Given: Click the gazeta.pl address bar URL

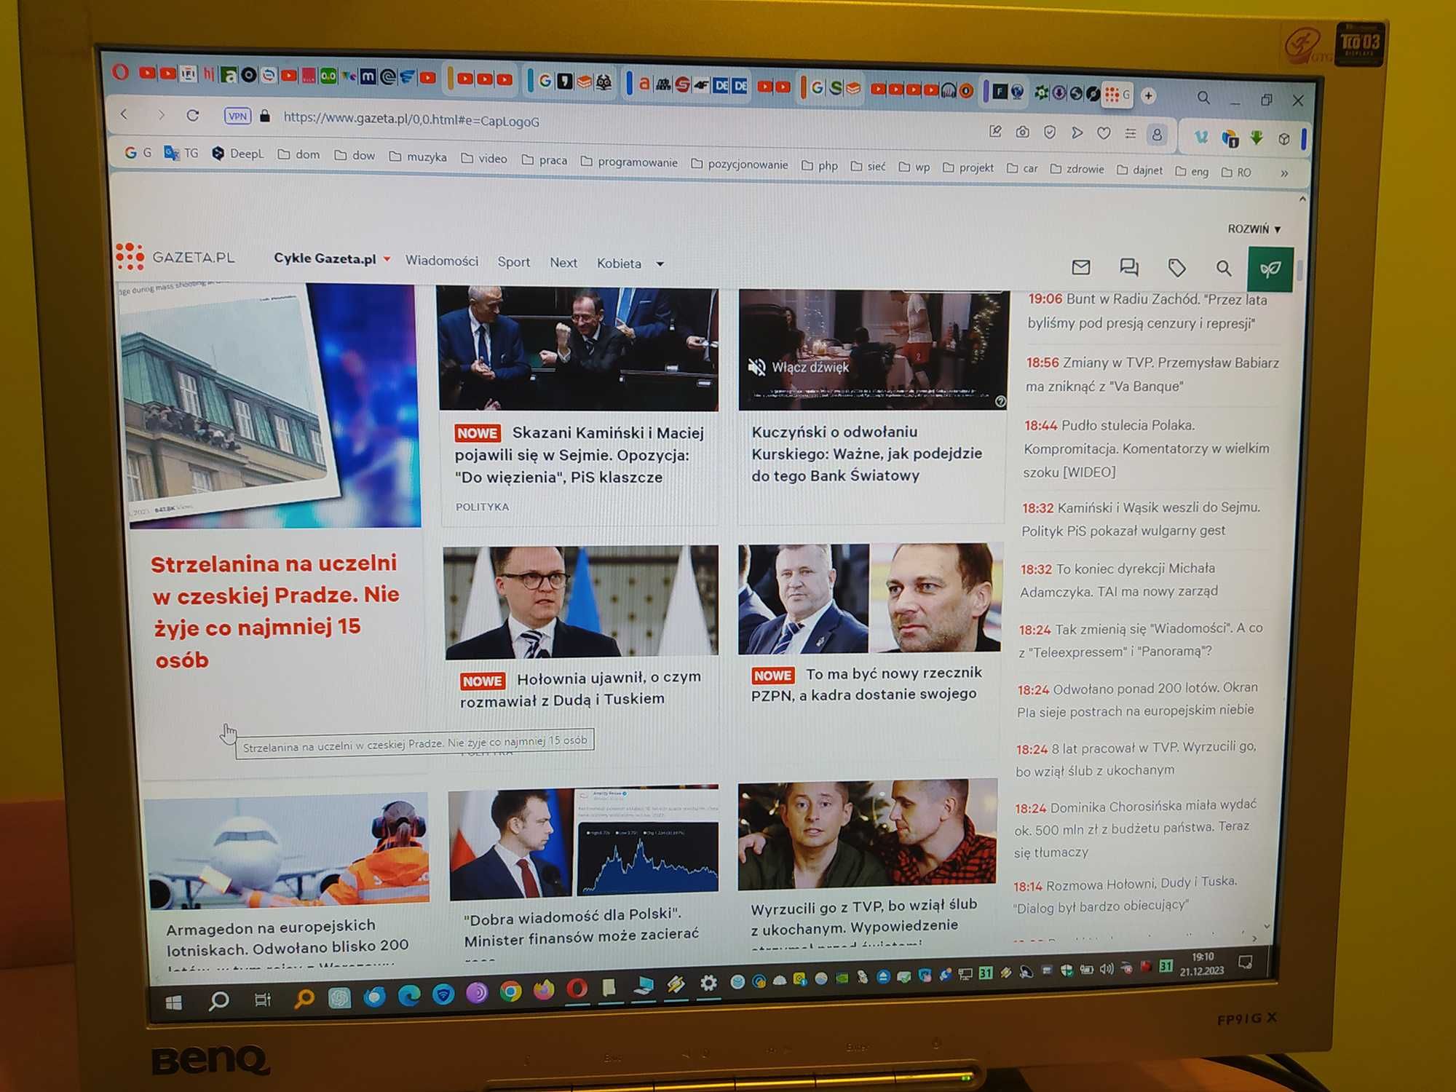Looking at the screenshot, I should [411, 119].
